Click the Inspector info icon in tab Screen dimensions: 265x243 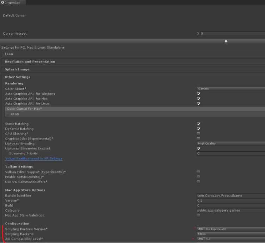tap(3, 2)
